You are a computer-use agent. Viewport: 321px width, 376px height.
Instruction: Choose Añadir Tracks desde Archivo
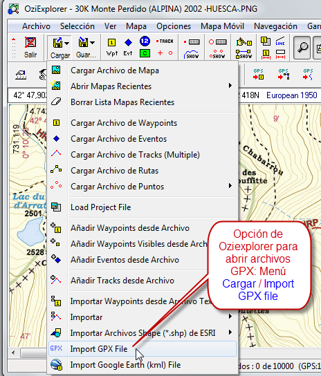[129, 281]
